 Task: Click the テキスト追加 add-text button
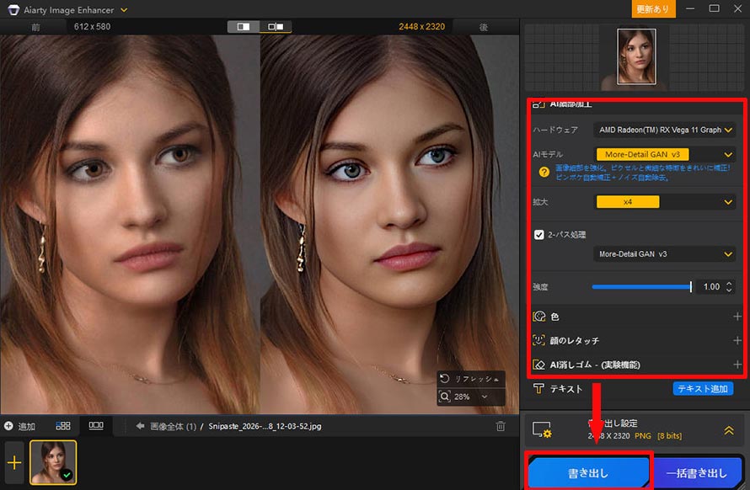pos(702,388)
